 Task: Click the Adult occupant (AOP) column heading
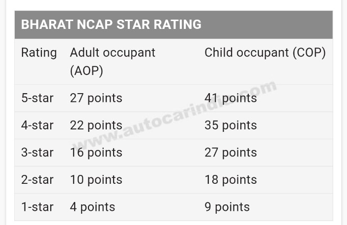coord(112,61)
